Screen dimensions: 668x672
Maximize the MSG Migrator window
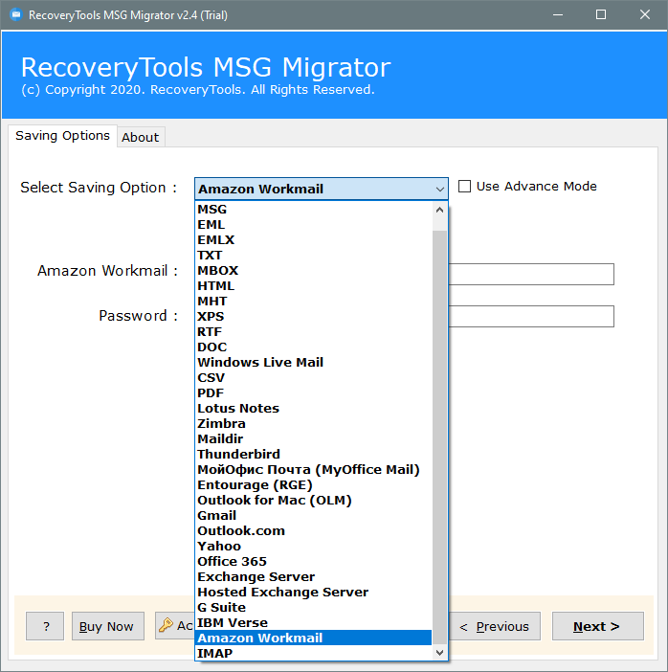[x=601, y=14]
